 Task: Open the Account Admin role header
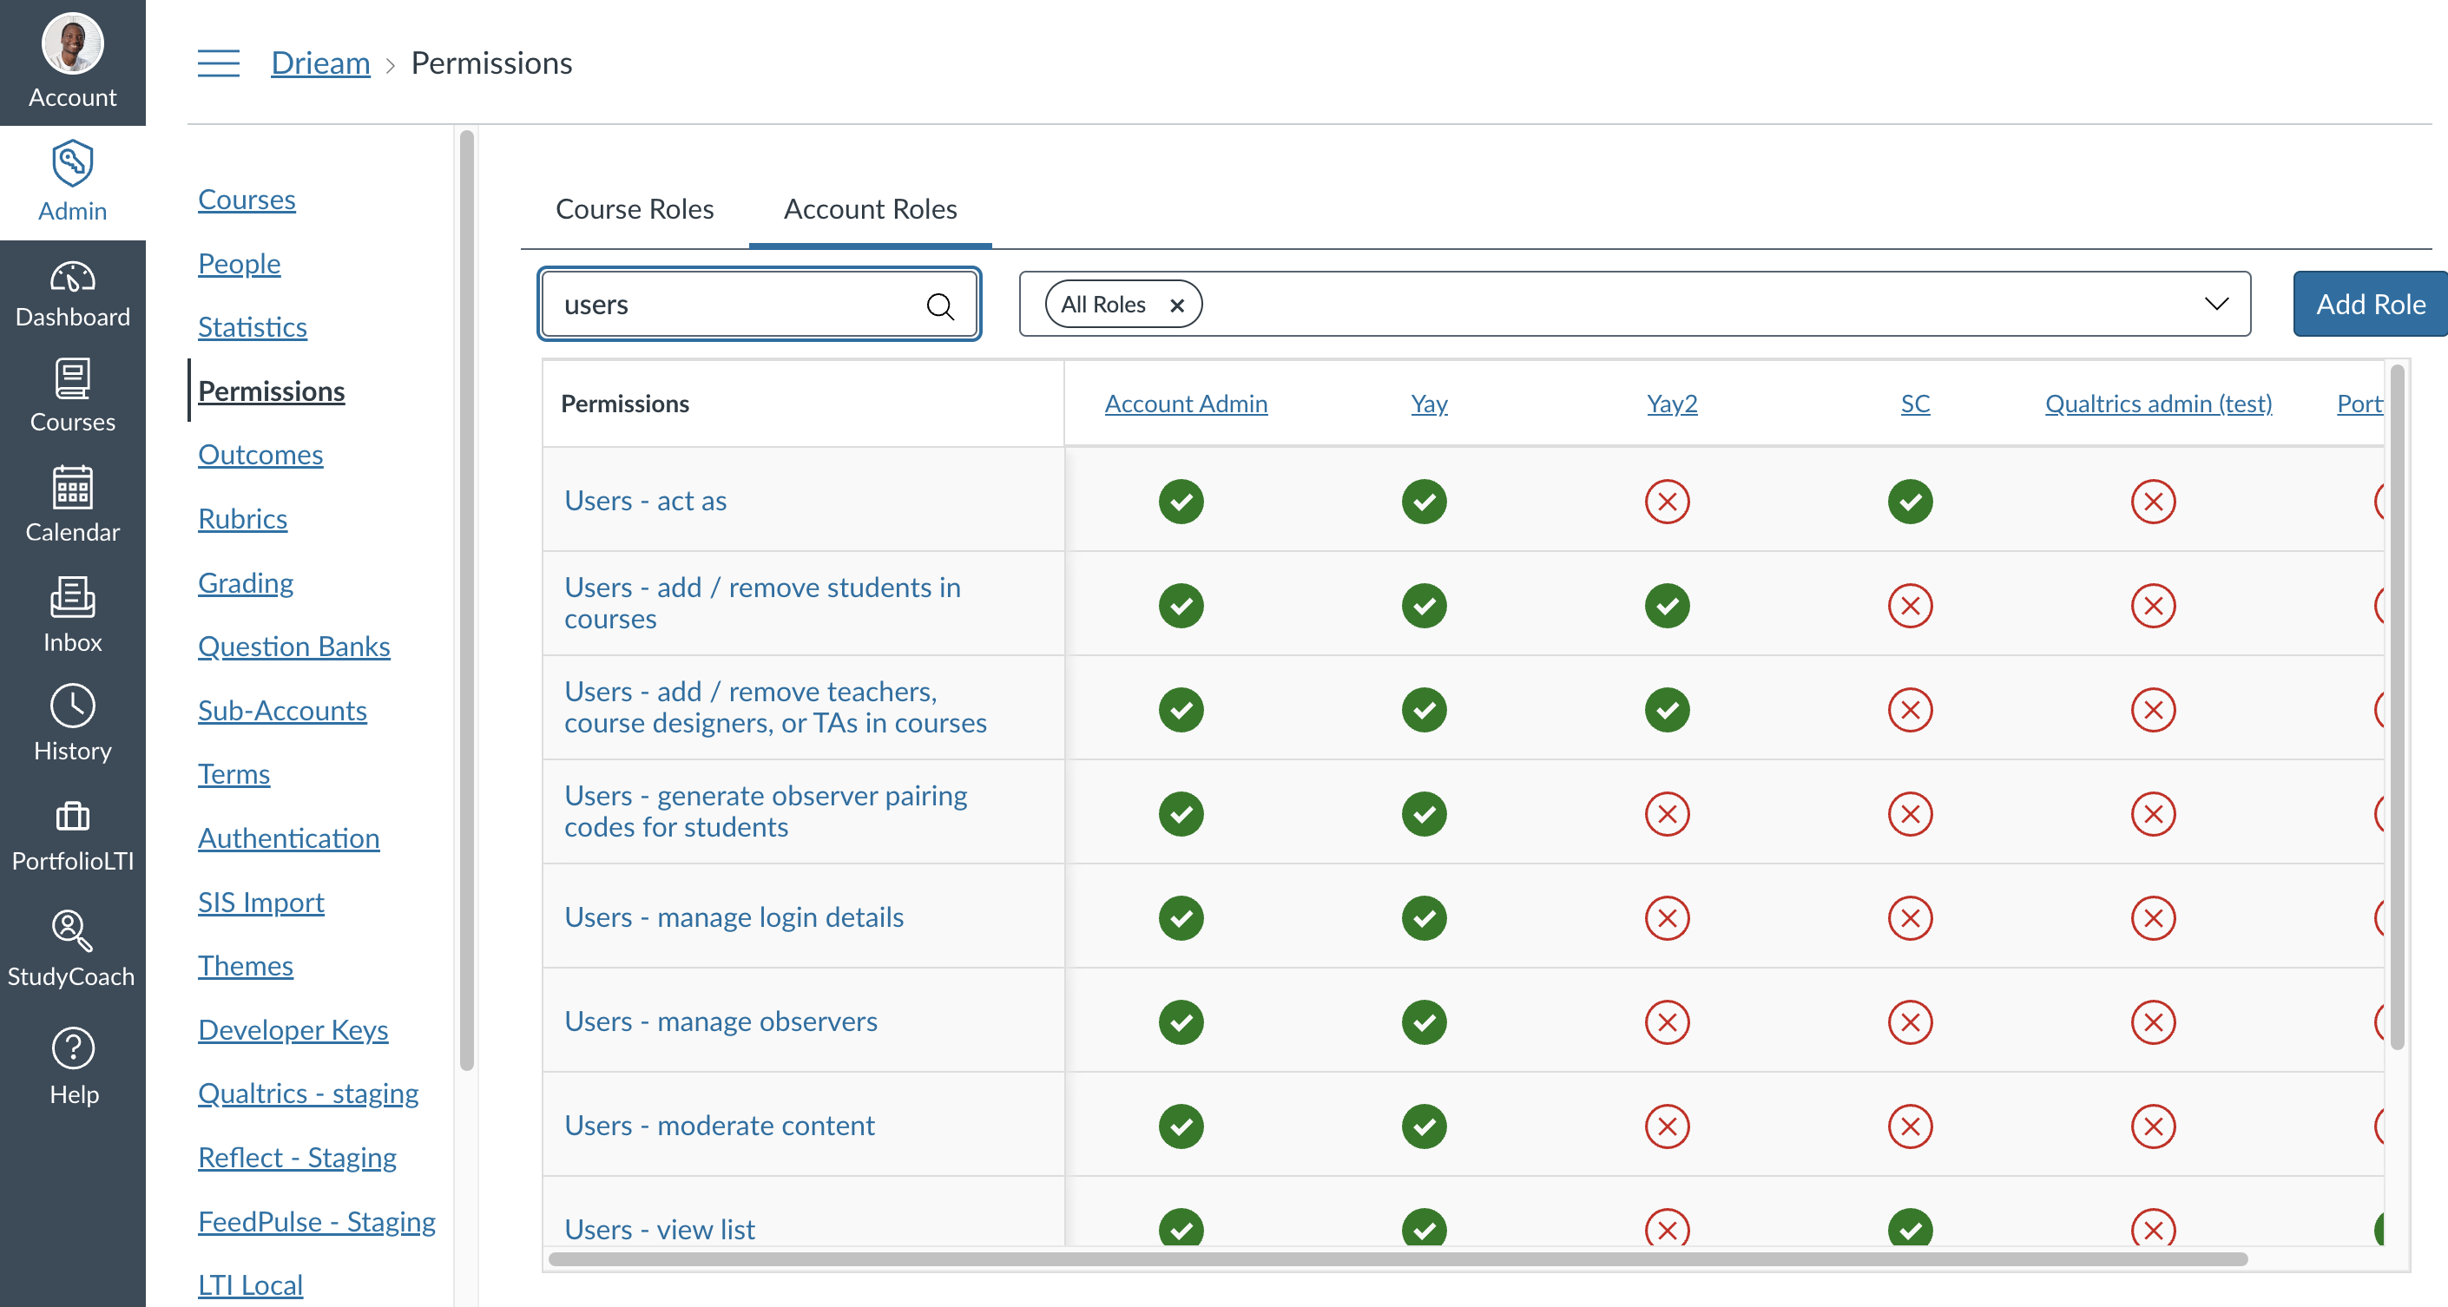1186,404
